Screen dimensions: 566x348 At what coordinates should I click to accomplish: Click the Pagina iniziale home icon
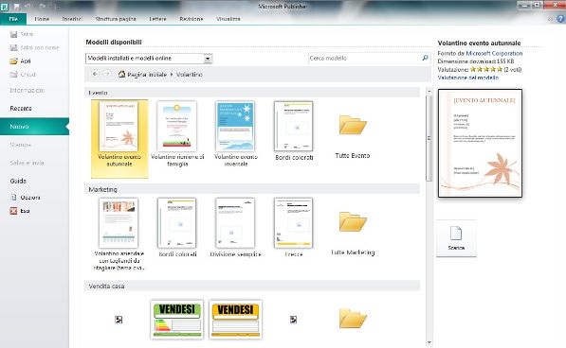pos(121,74)
